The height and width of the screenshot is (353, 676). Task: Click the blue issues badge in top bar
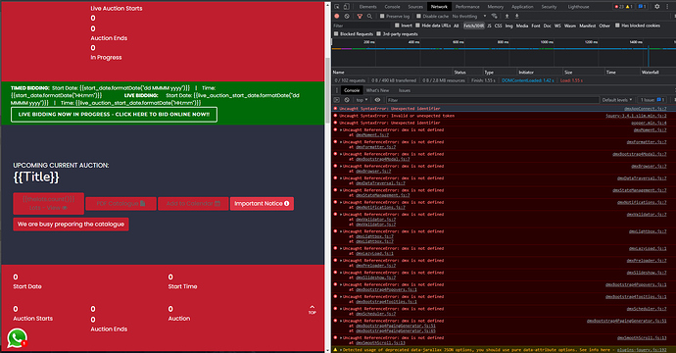643,7
